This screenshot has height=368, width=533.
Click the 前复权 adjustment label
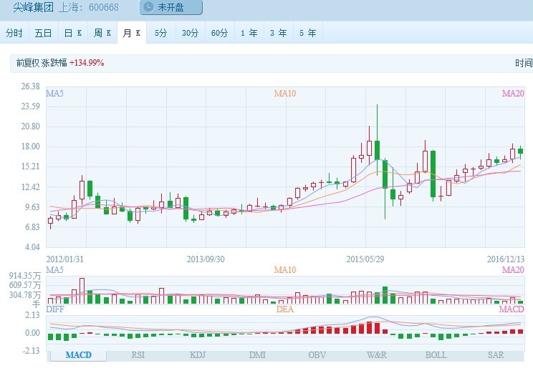point(28,63)
